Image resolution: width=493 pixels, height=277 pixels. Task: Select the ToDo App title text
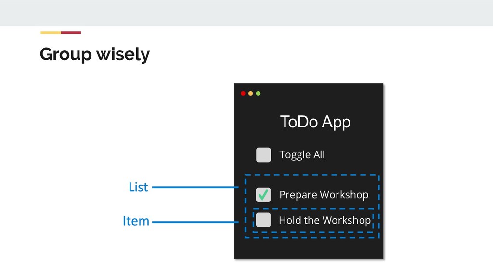315,122
